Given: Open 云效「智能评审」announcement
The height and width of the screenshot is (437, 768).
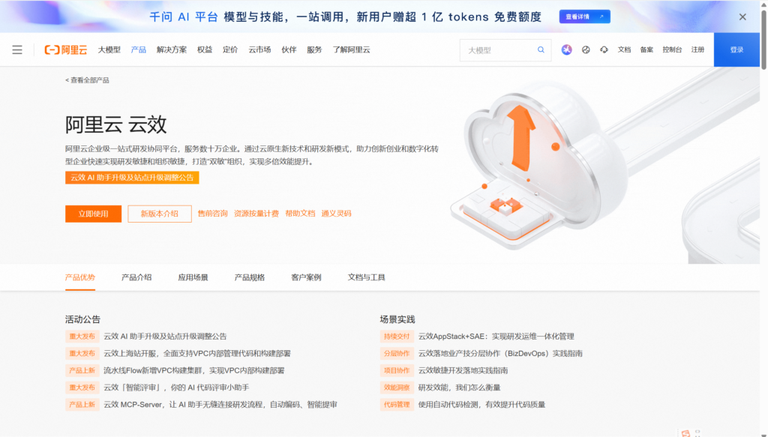Looking at the screenshot, I should pos(176,388).
